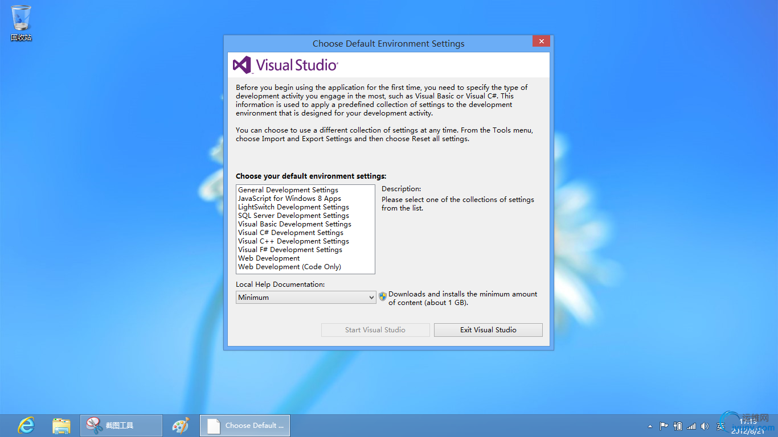Viewport: 778px width, 437px height.
Task: Click the Choose Default taskbar window button
Action: [245, 425]
